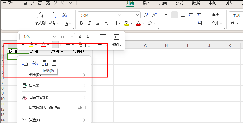
Task: Click mini toolbar increase font size A+
Action: [x=81, y=37]
